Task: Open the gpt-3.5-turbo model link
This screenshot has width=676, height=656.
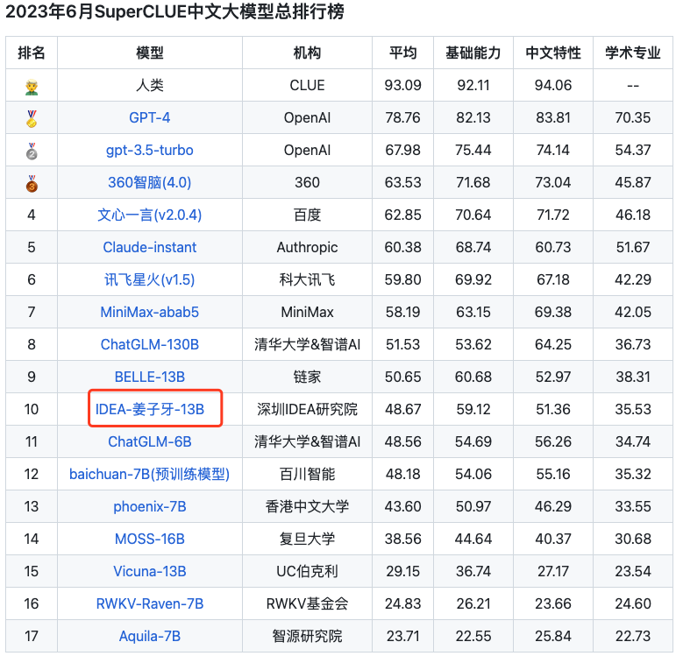Action: point(150,151)
